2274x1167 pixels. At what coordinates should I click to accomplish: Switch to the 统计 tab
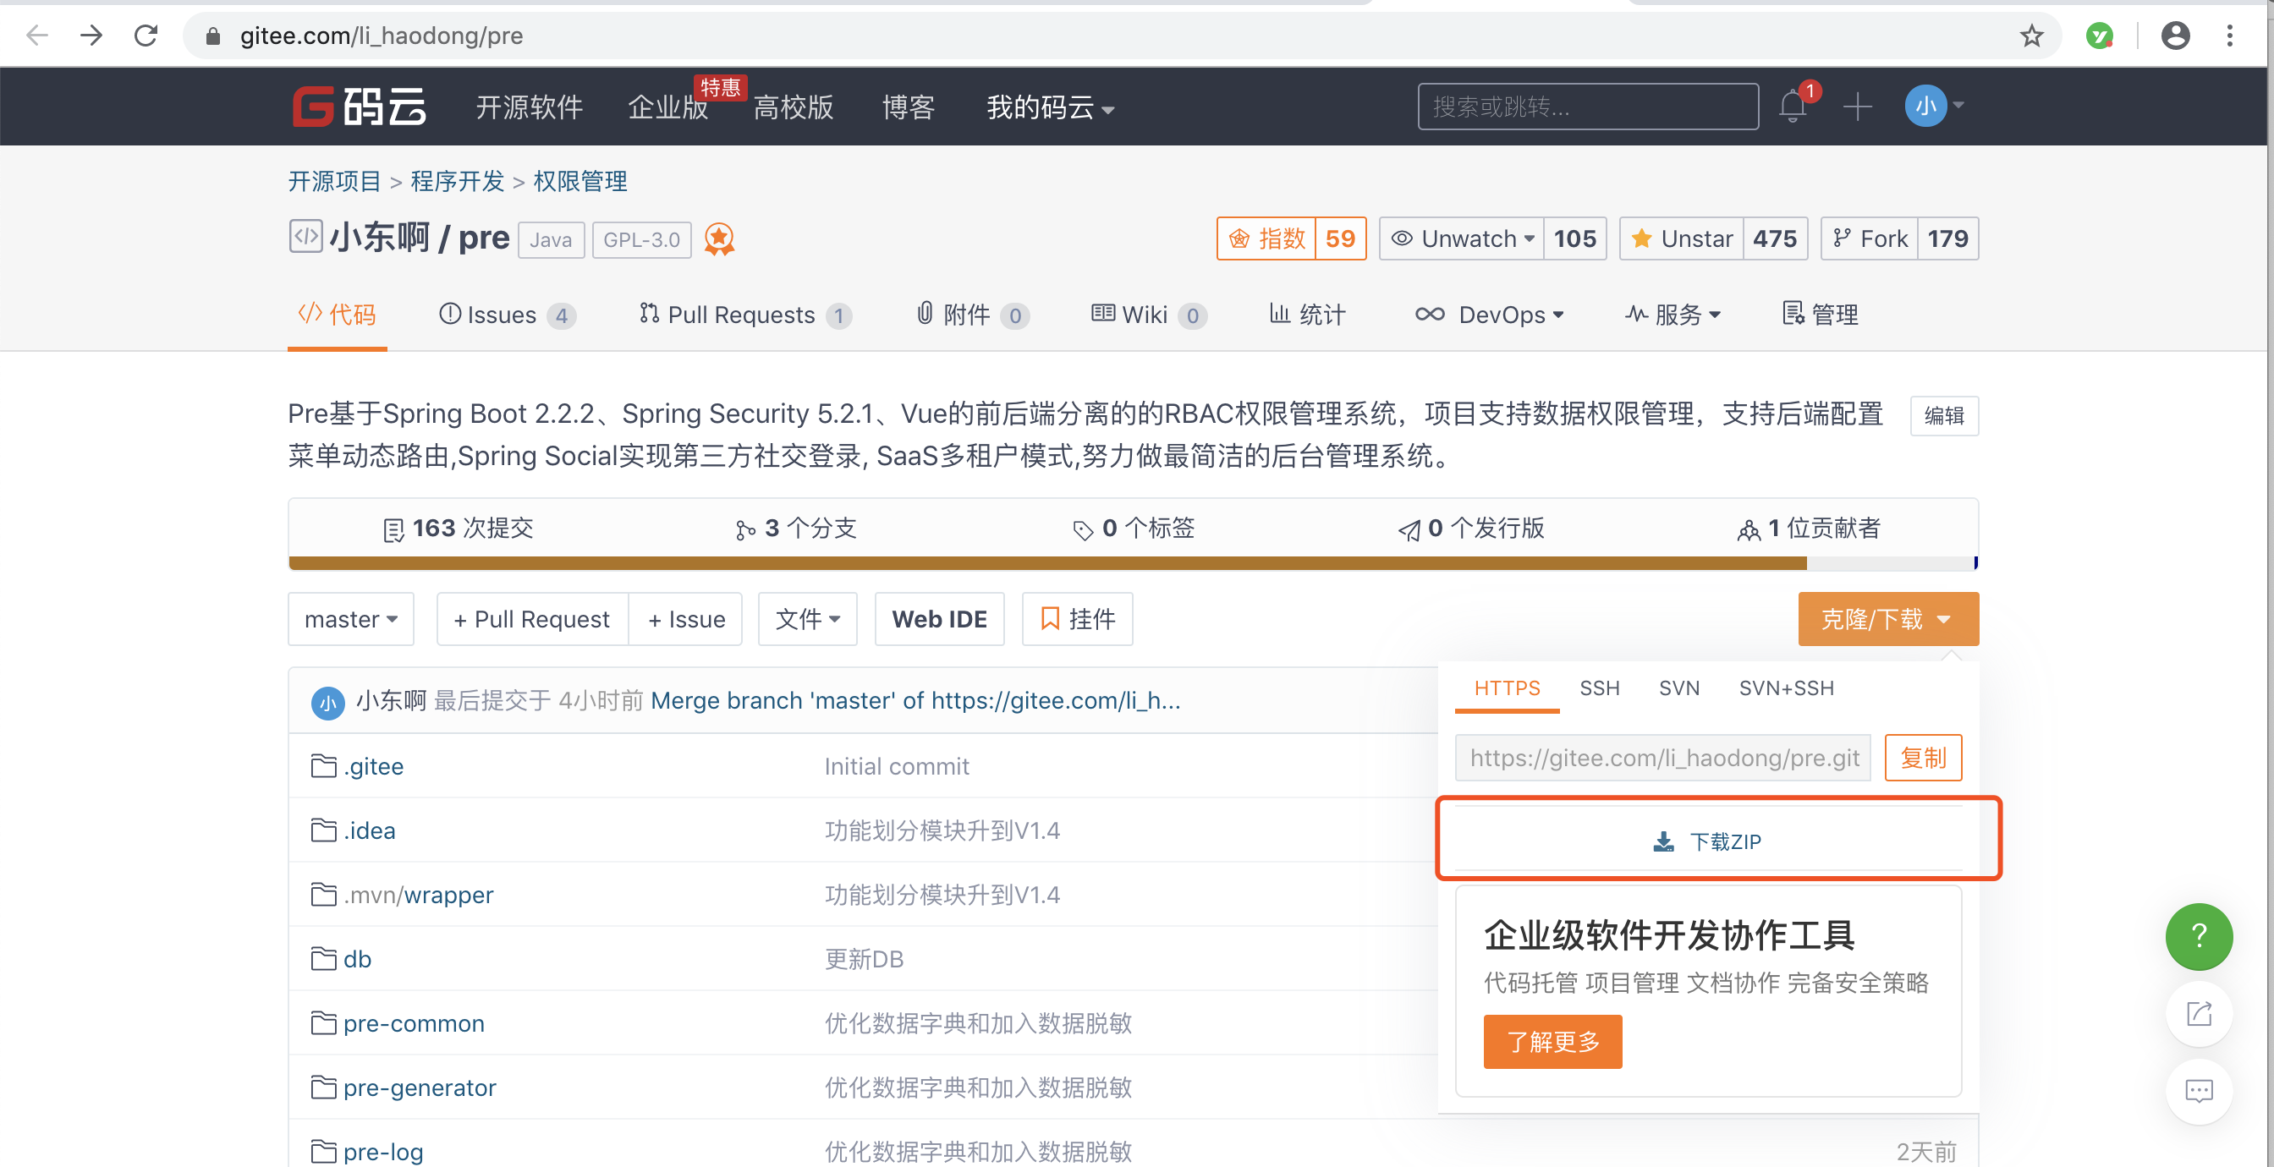(x=1307, y=315)
